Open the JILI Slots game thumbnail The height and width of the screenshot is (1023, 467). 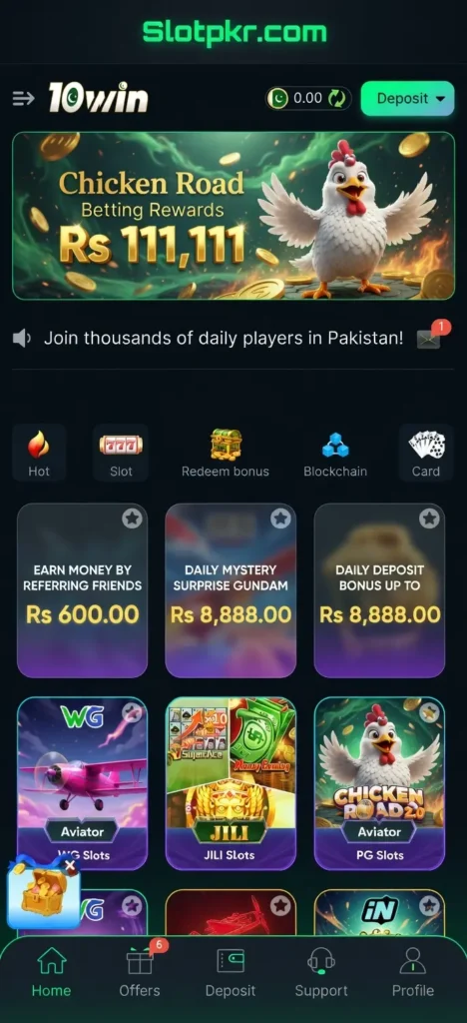tap(231, 783)
